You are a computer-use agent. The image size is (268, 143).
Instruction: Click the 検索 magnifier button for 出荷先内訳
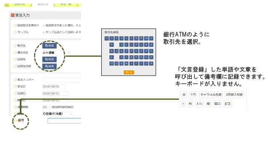50,66
